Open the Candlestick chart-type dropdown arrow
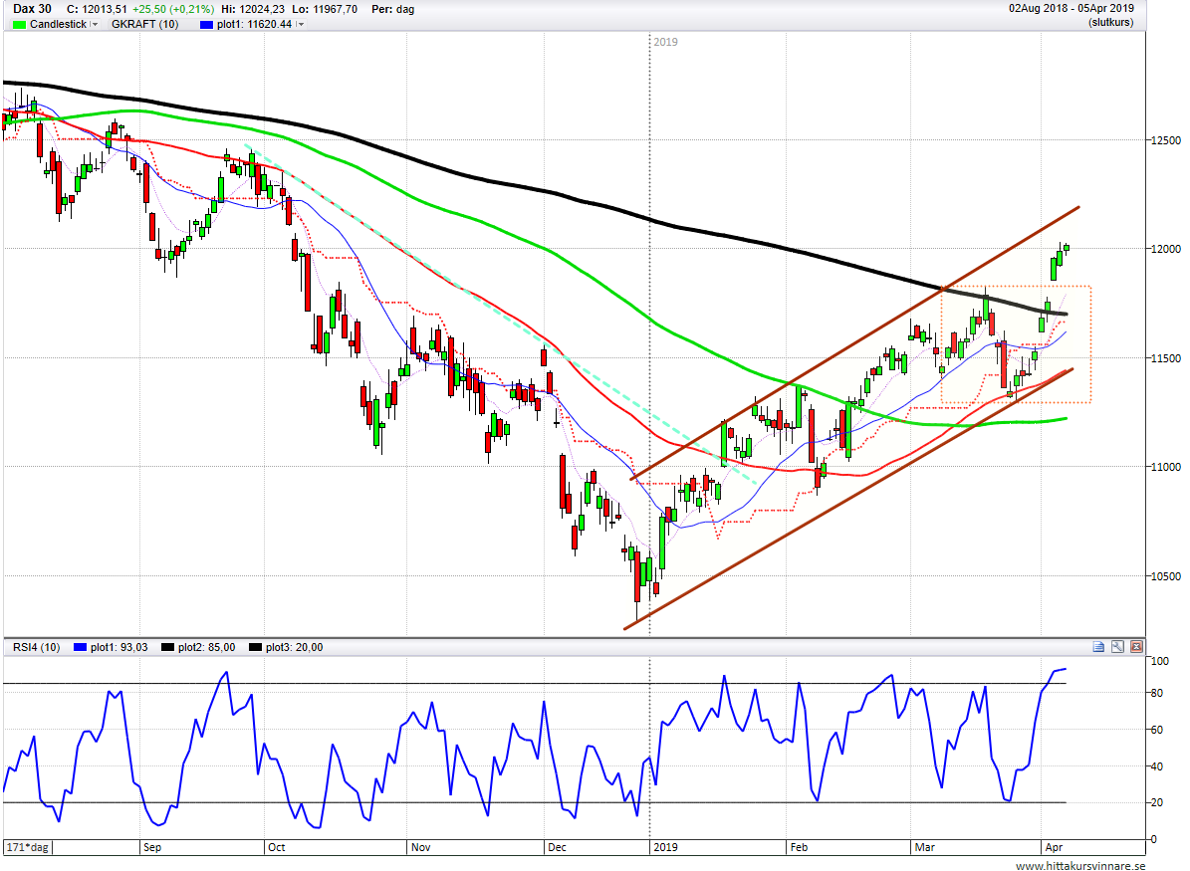 [95, 24]
